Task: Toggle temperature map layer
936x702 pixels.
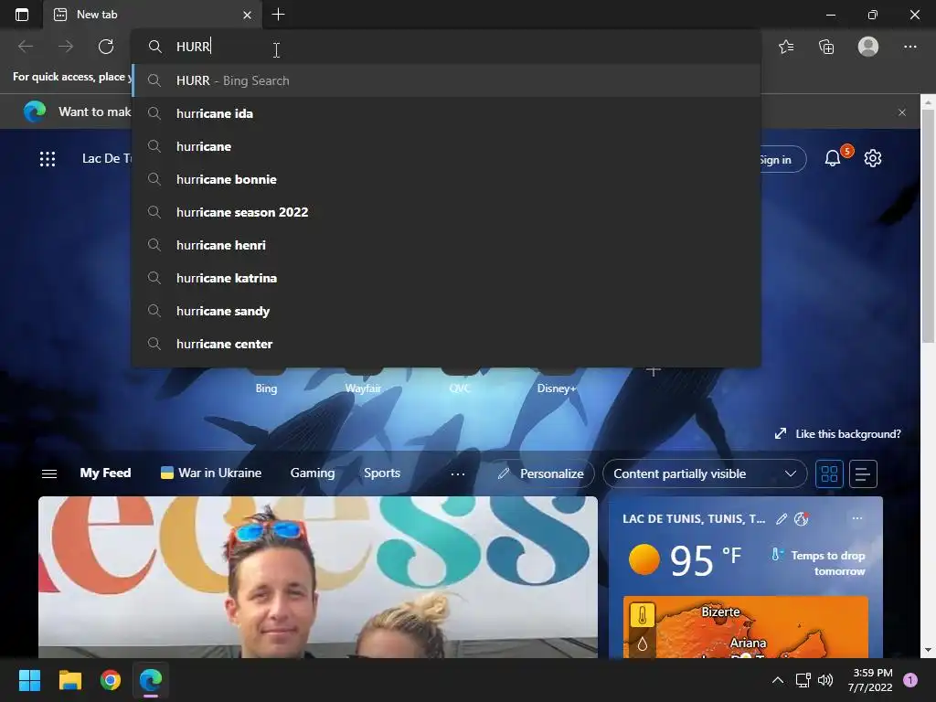Action: coord(643,615)
